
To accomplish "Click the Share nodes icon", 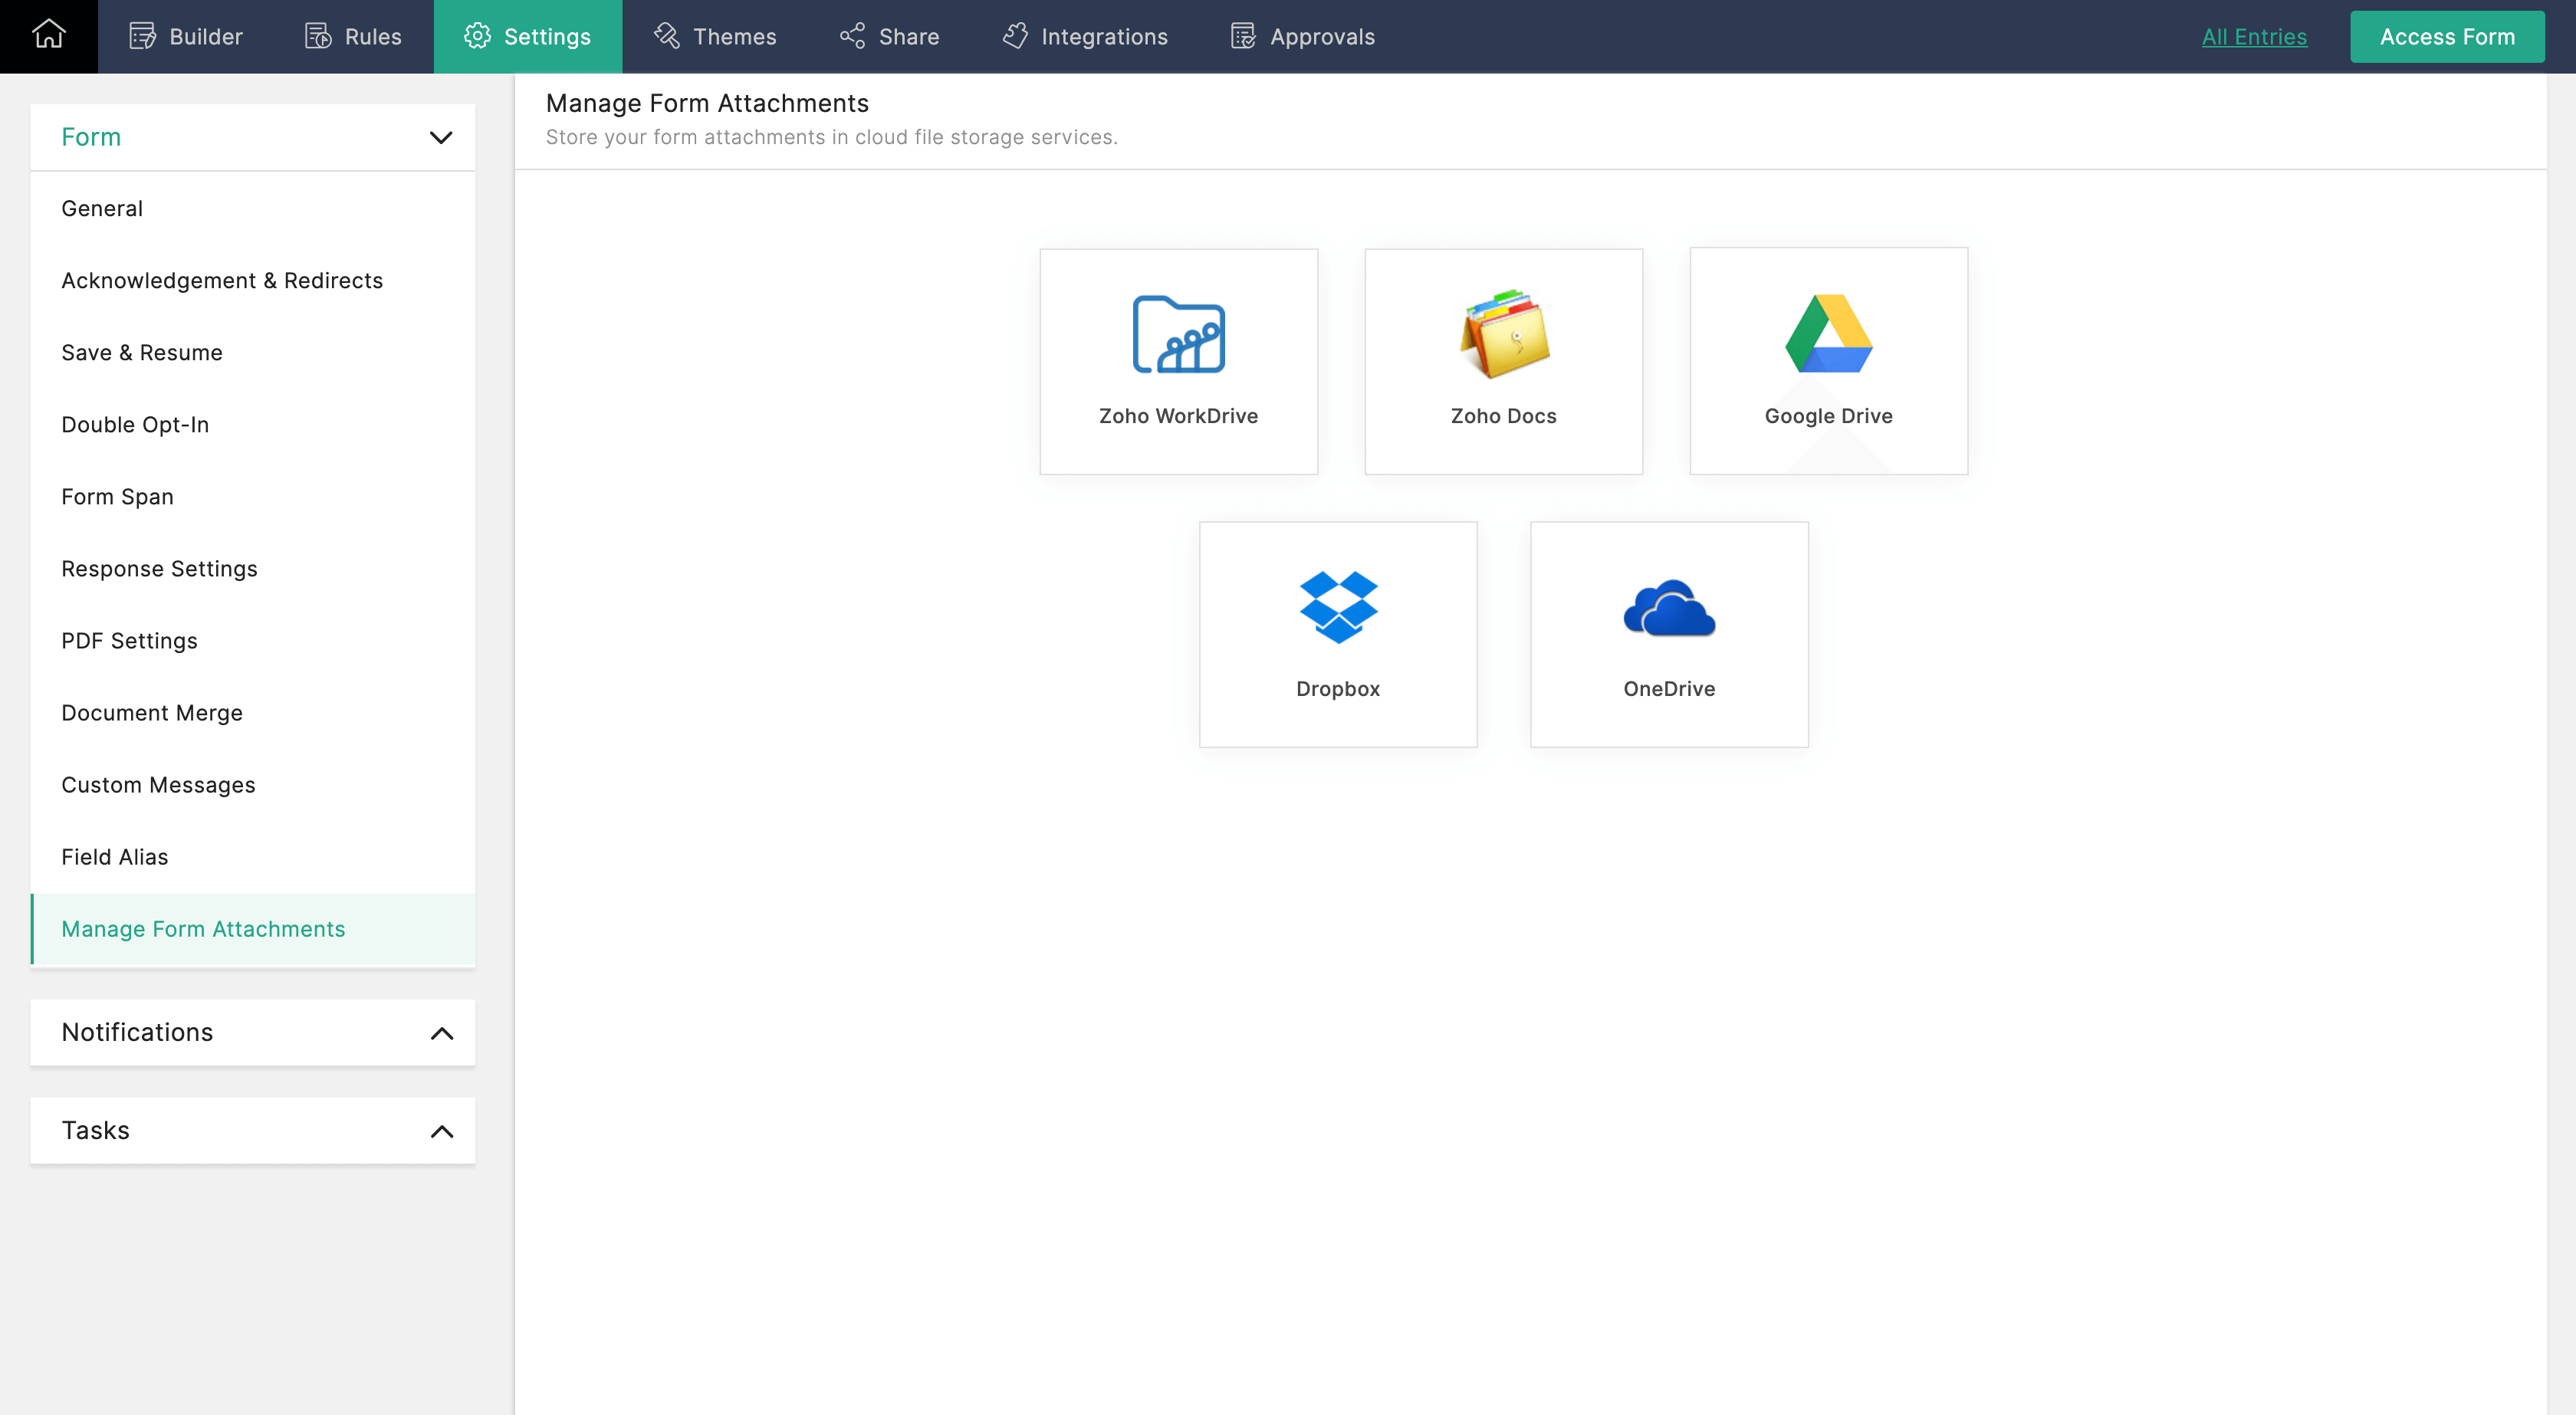I will coord(852,37).
